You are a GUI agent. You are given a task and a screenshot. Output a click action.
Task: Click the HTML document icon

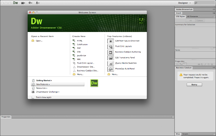[x=74, y=41]
